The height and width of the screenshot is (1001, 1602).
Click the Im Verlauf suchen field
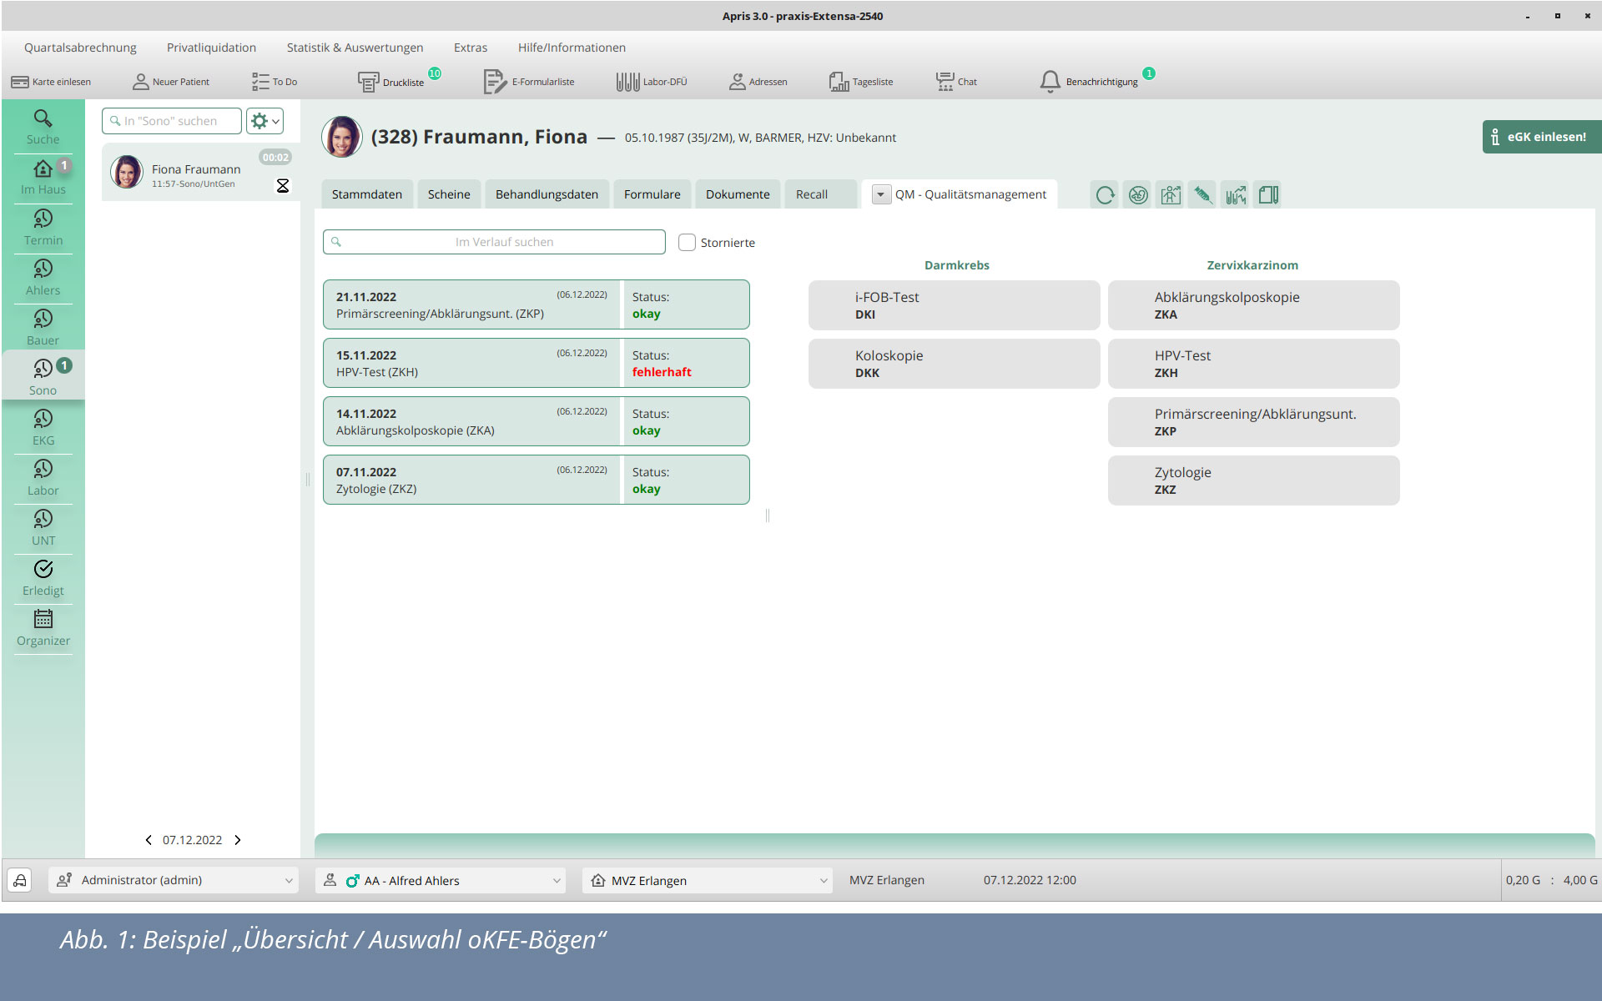[x=494, y=242]
